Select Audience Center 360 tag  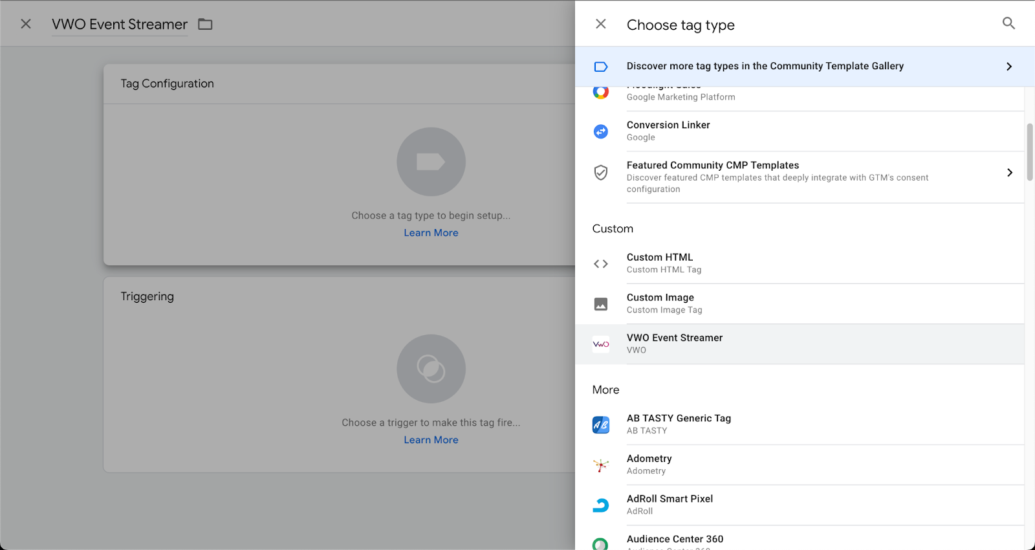(800, 539)
